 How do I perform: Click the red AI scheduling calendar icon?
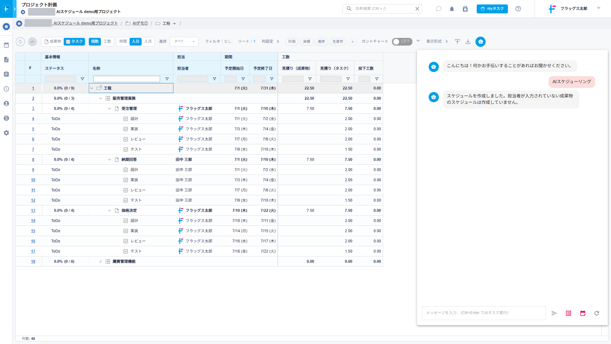[x=583, y=313]
